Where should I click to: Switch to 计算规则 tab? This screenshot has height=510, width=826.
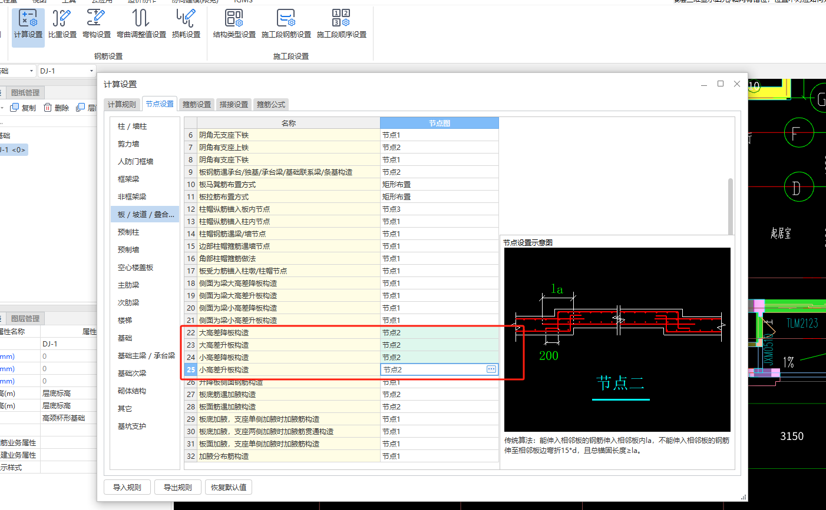pyautogui.click(x=122, y=104)
